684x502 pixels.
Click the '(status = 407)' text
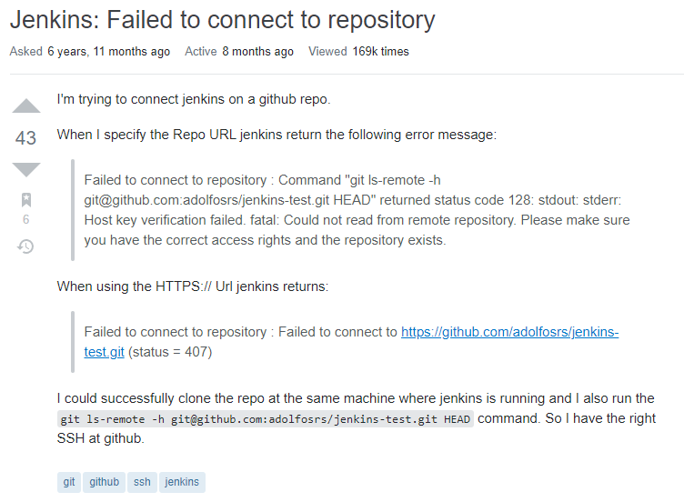click(x=171, y=352)
